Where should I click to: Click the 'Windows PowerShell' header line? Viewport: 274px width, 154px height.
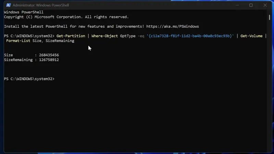(x=24, y=12)
